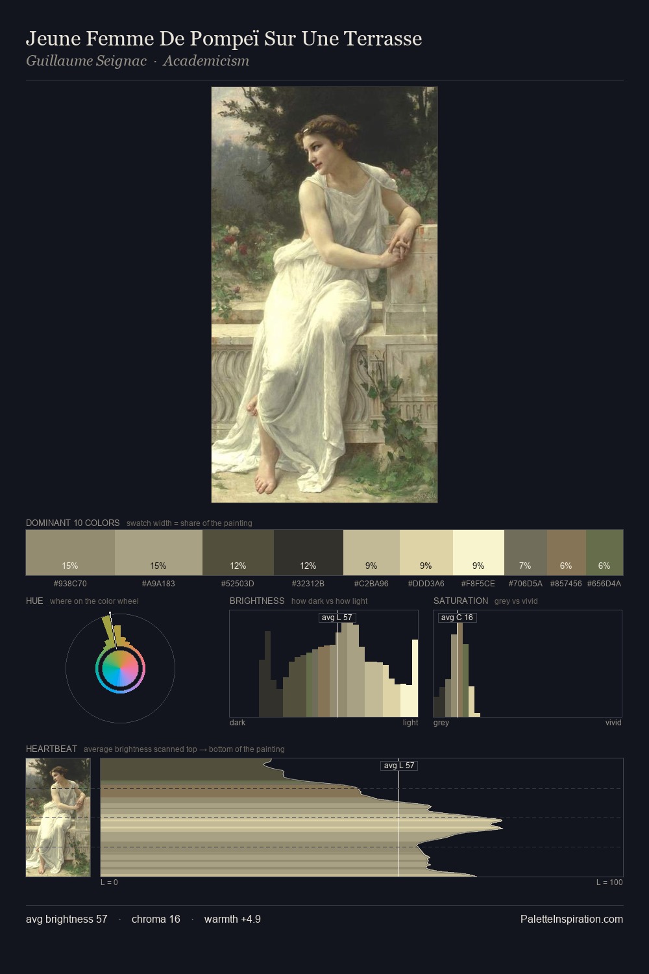Click the painting title heading
Viewport: 649px width, 974px height.
[x=224, y=39]
